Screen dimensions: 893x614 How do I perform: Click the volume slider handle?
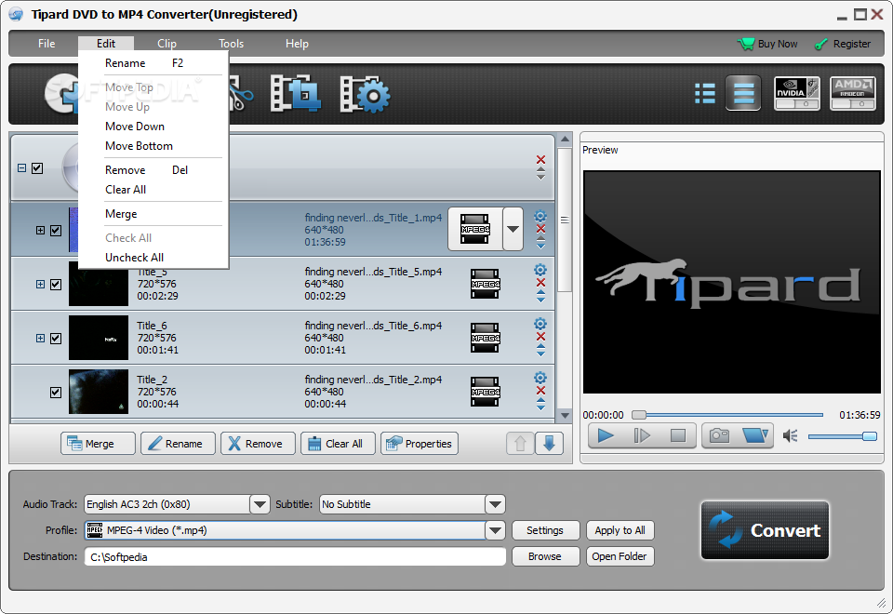tap(870, 436)
